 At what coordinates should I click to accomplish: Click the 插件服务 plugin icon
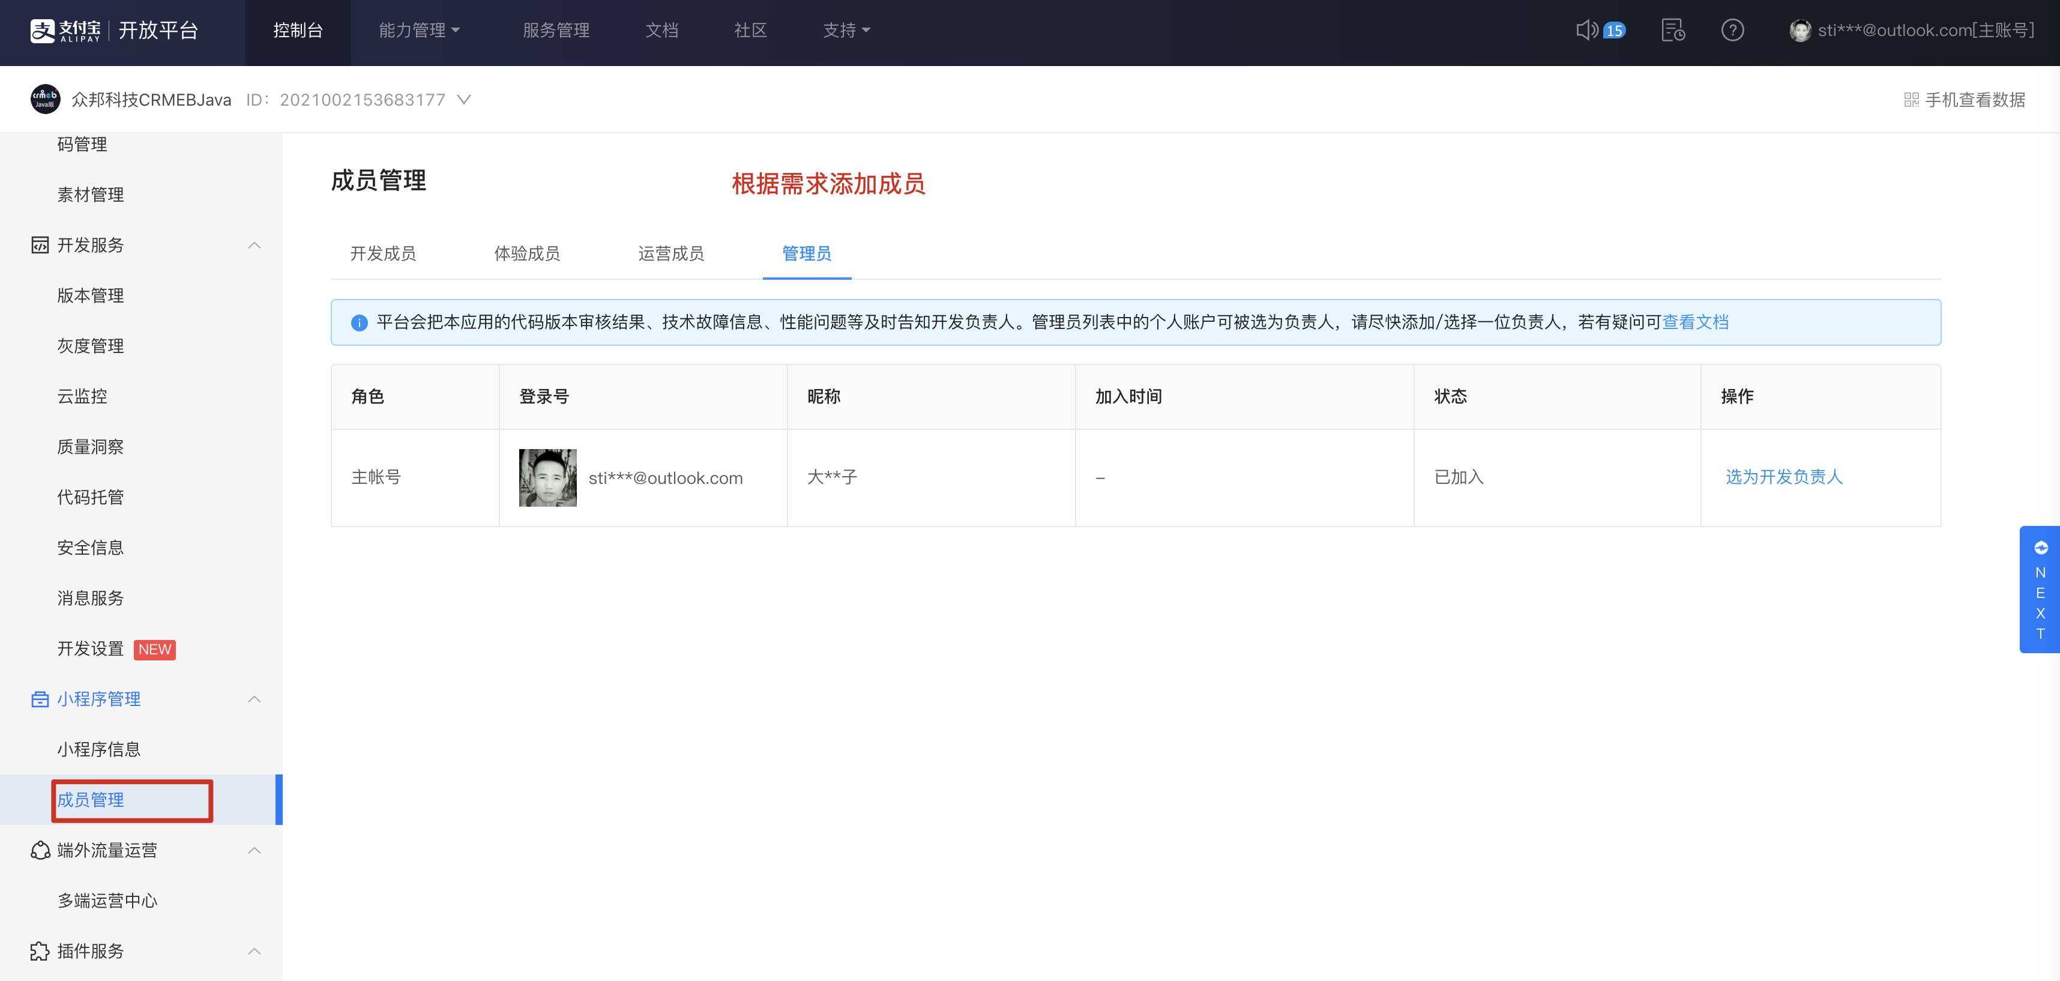pyautogui.click(x=41, y=952)
